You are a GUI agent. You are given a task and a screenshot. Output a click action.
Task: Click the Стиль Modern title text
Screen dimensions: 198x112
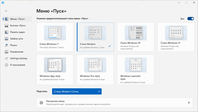tap(88, 44)
